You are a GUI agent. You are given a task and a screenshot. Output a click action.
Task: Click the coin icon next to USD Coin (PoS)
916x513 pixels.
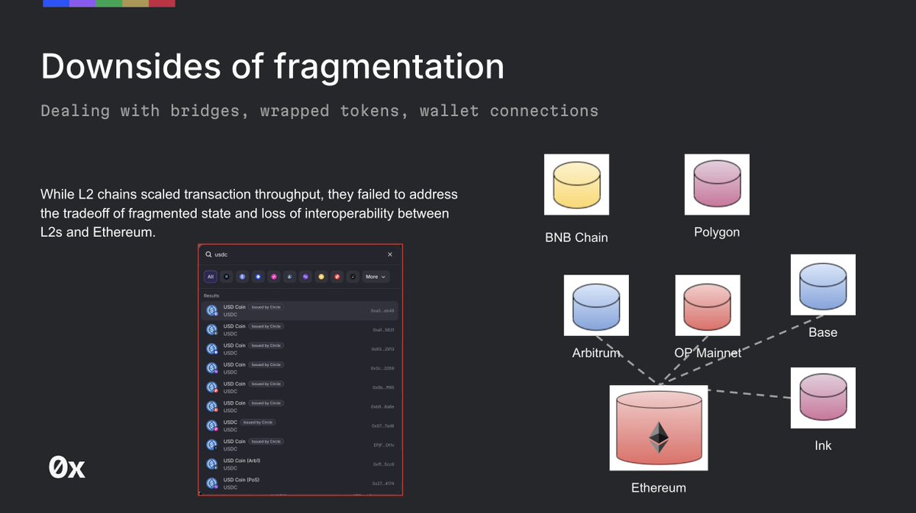[212, 483]
